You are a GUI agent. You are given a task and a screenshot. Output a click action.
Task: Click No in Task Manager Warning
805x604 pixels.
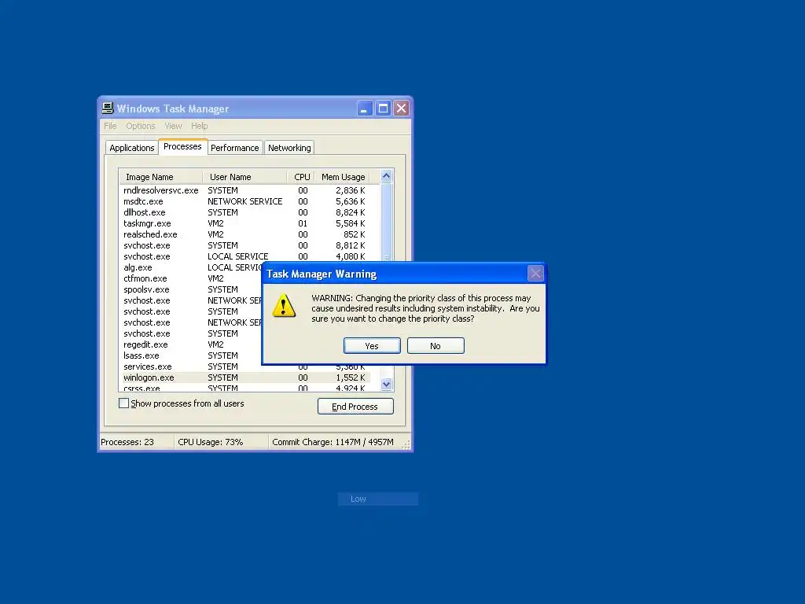click(x=436, y=346)
